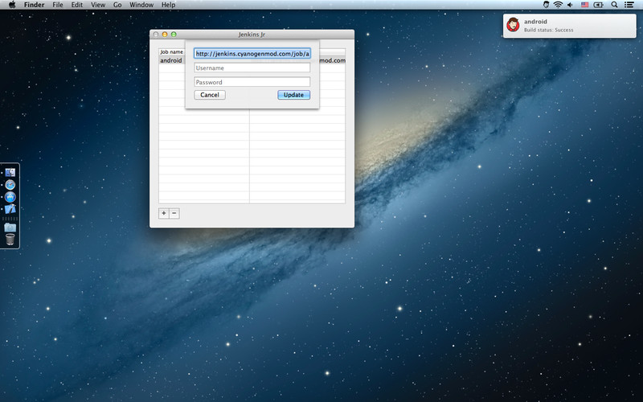This screenshot has width=643, height=402.
Task: Click the 'Job name' column header
Action: coord(172,51)
